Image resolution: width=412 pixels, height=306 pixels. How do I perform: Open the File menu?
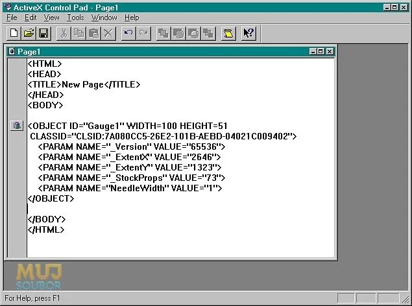(12, 18)
